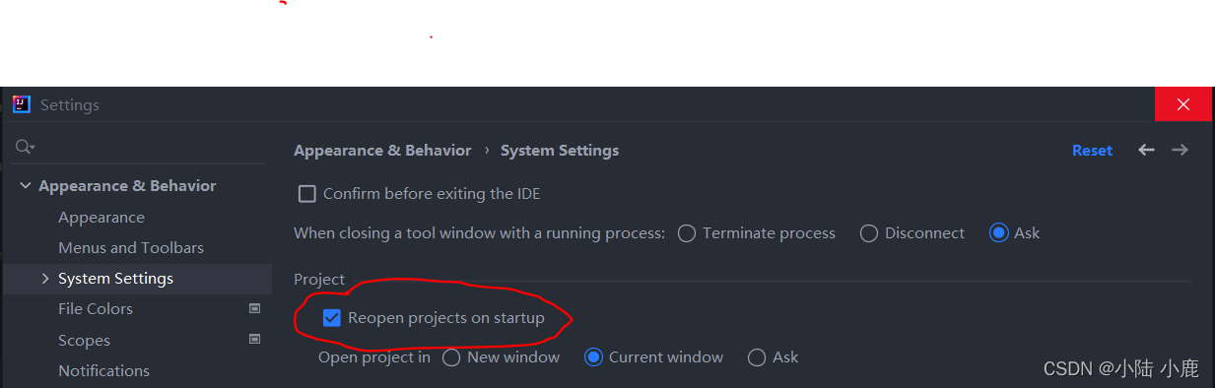This screenshot has width=1215, height=388.
Task: Close the Settings dialog with the X
Action: (x=1183, y=104)
